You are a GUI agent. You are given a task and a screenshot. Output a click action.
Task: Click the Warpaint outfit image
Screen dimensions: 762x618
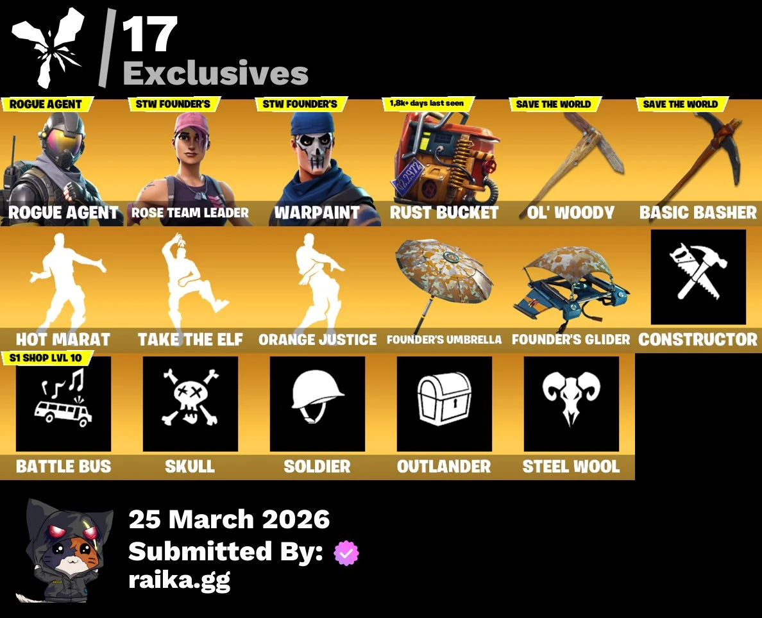coord(317,163)
